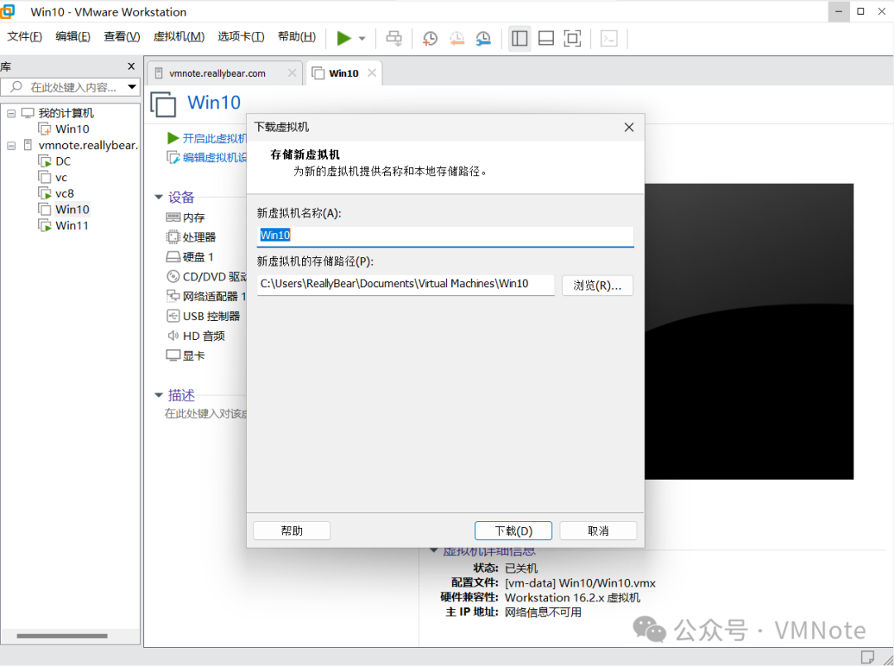Open the 虚拟机(M) menu
The height and width of the screenshot is (666, 894).
(179, 36)
